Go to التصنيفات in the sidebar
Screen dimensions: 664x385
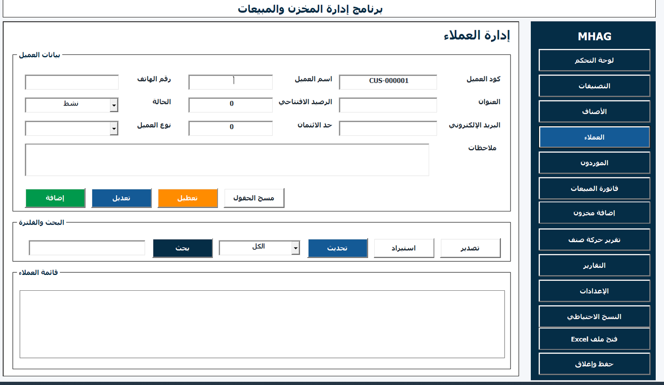594,86
